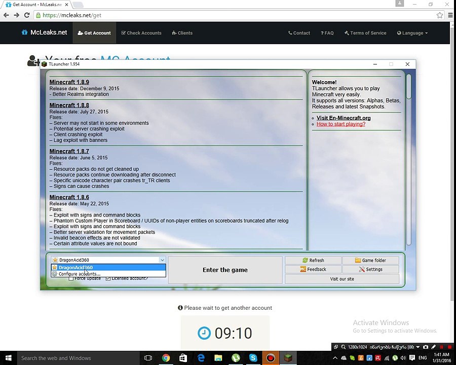The image size is (456, 365).
Task: Open the Action Center notification icon
Action: tap(412, 358)
